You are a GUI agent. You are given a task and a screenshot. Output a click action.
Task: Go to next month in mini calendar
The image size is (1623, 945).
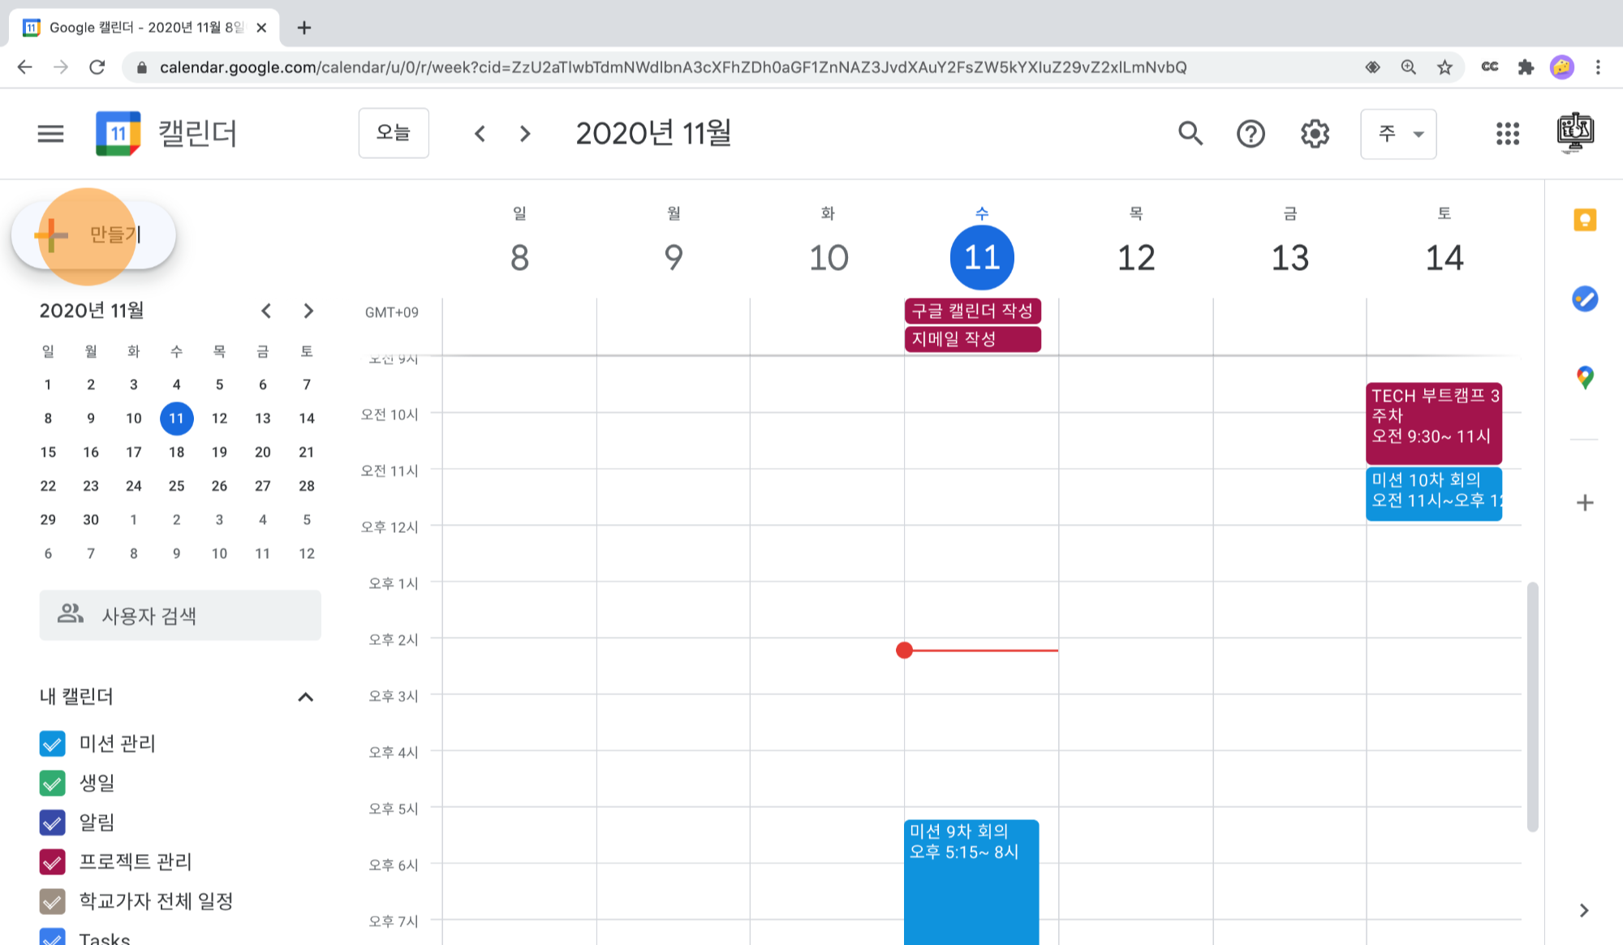[x=308, y=311]
